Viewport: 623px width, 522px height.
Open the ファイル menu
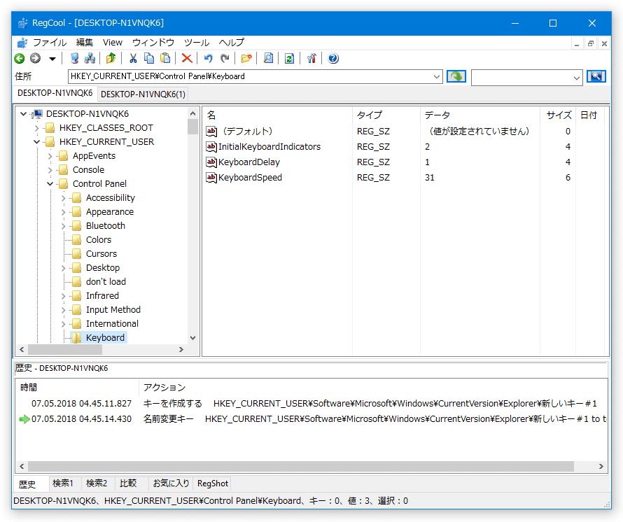pyautogui.click(x=50, y=43)
